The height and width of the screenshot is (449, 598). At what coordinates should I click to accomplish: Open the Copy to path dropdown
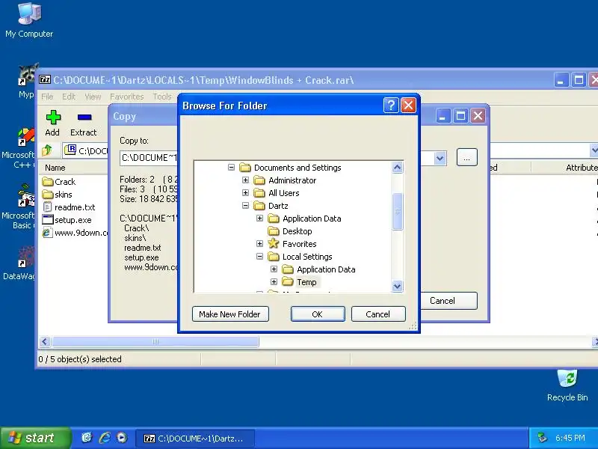440,158
